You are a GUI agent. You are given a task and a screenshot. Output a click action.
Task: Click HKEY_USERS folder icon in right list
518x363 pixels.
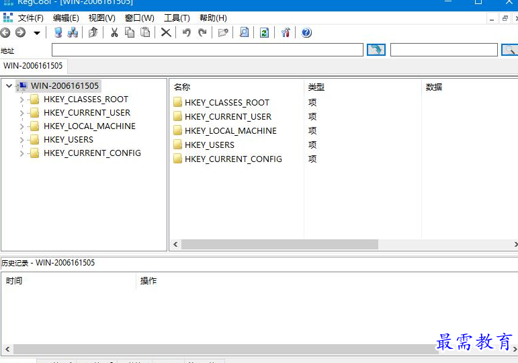[x=177, y=145]
